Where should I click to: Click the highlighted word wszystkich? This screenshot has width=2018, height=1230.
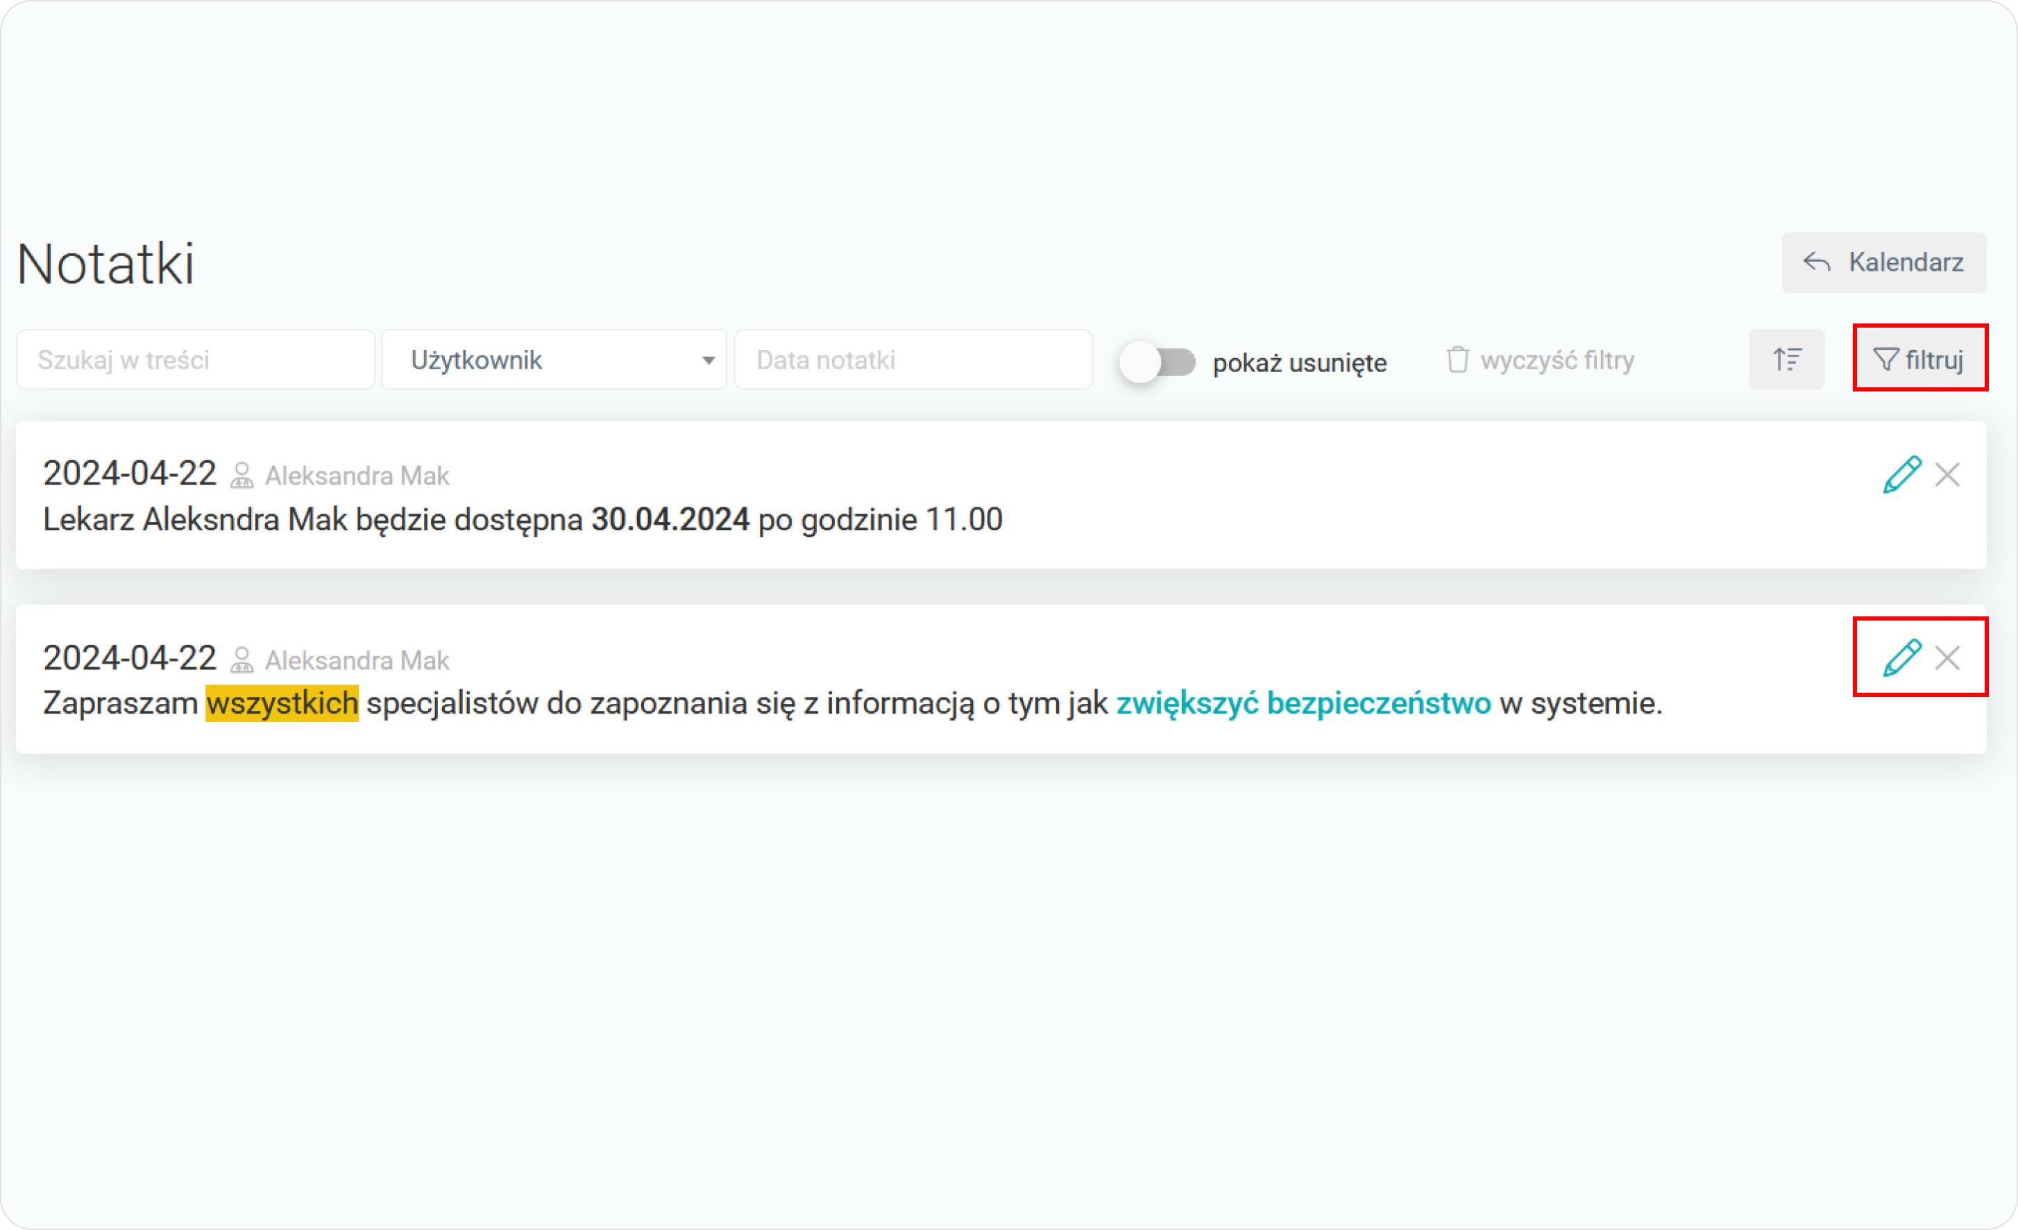282,703
